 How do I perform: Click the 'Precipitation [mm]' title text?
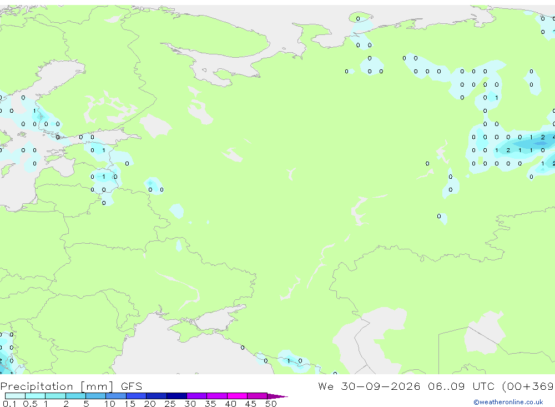point(57,386)
